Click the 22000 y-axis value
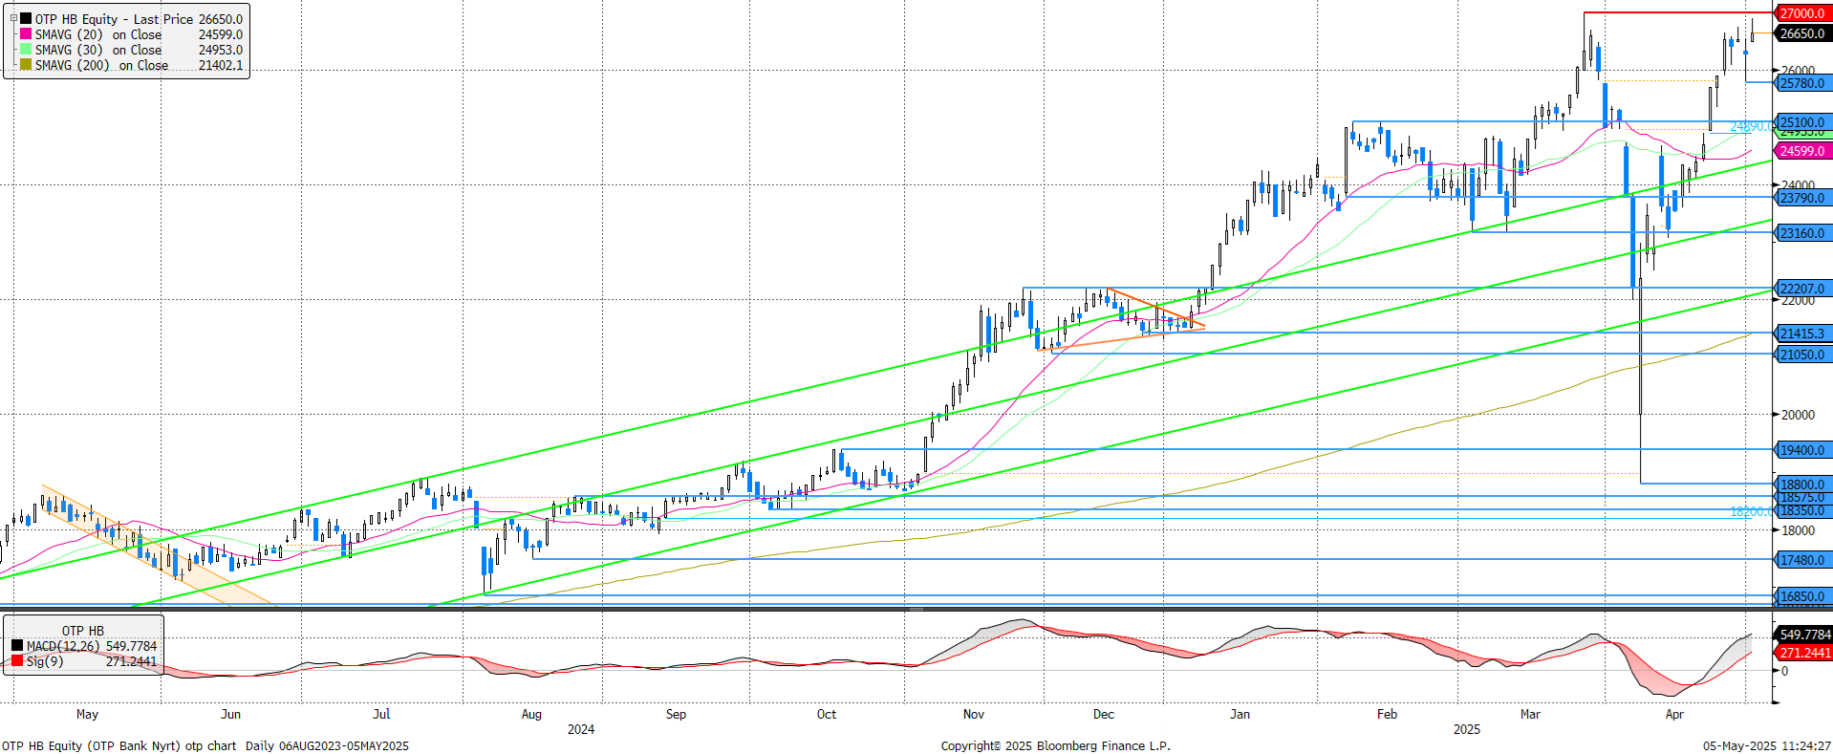The height and width of the screenshot is (754, 1833). pos(1798,300)
